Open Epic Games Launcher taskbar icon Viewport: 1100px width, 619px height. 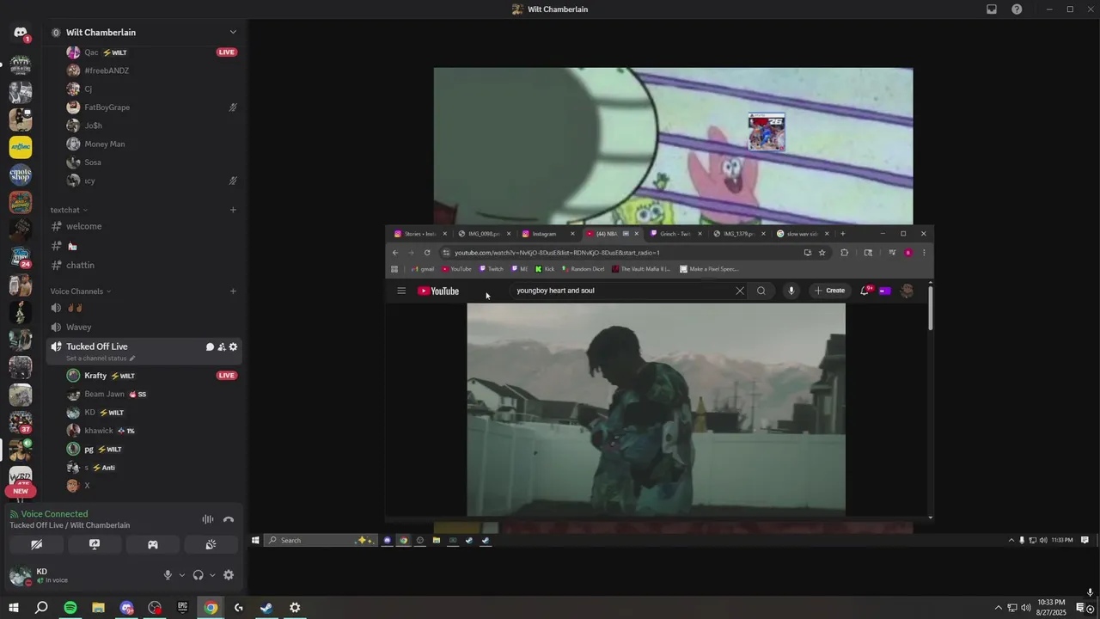pyautogui.click(x=182, y=608)
